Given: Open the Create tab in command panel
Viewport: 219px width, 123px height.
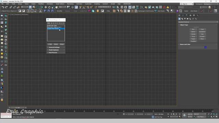Looking at the screenshot, I should pos(179,15).
